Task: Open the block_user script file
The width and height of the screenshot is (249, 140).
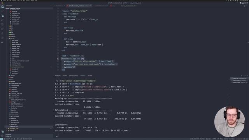Action: click(15, 42)
